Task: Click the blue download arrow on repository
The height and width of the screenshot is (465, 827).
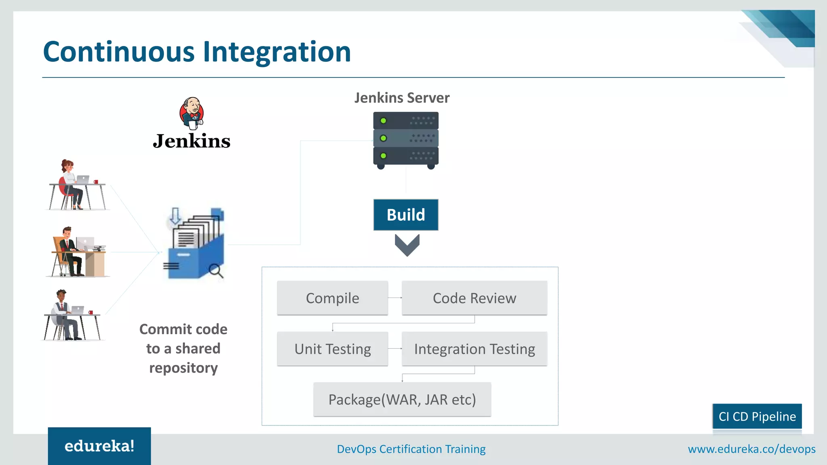Action: coord(175,216)
